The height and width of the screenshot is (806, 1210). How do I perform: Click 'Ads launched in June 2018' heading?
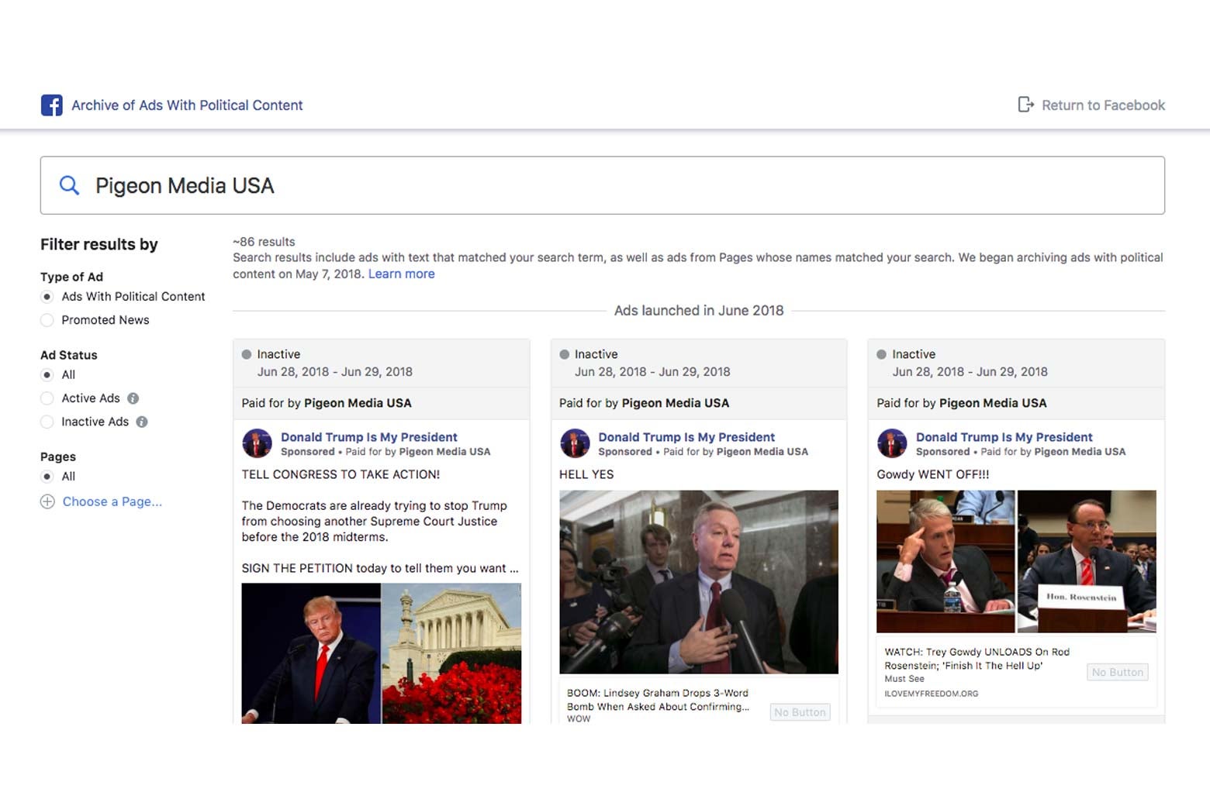699,310
